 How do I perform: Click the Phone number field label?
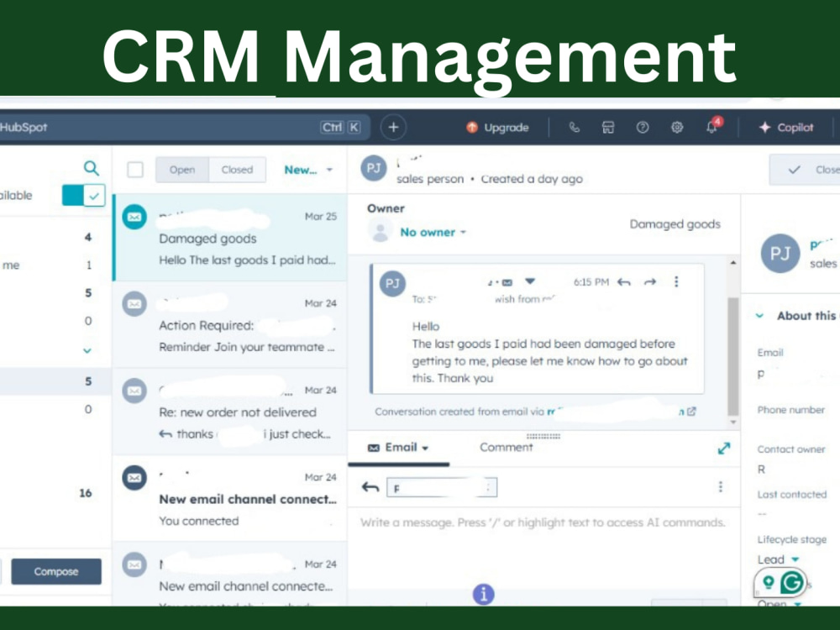(x=790, y=410)
